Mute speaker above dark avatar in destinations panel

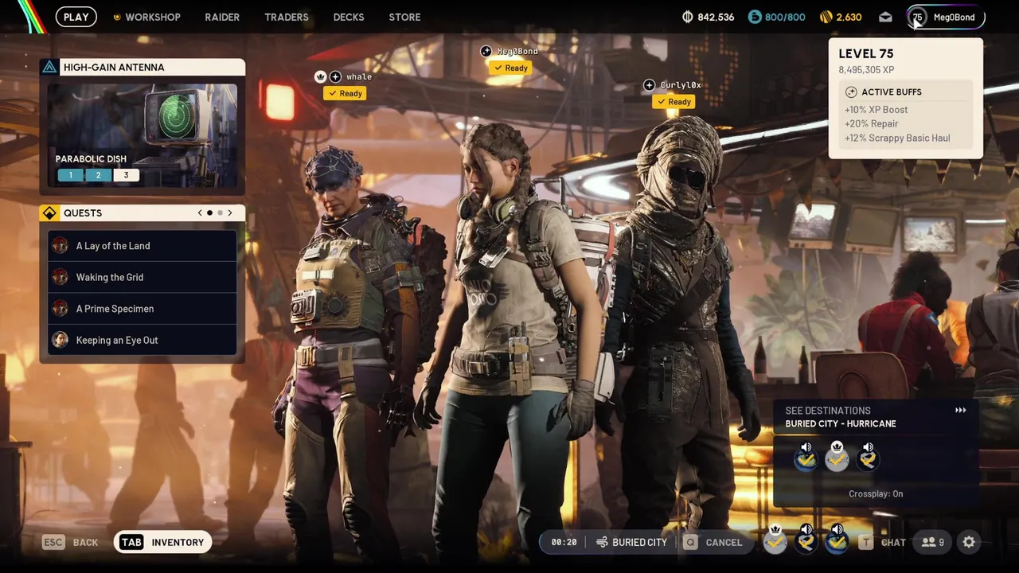click(x=868, y=447)
